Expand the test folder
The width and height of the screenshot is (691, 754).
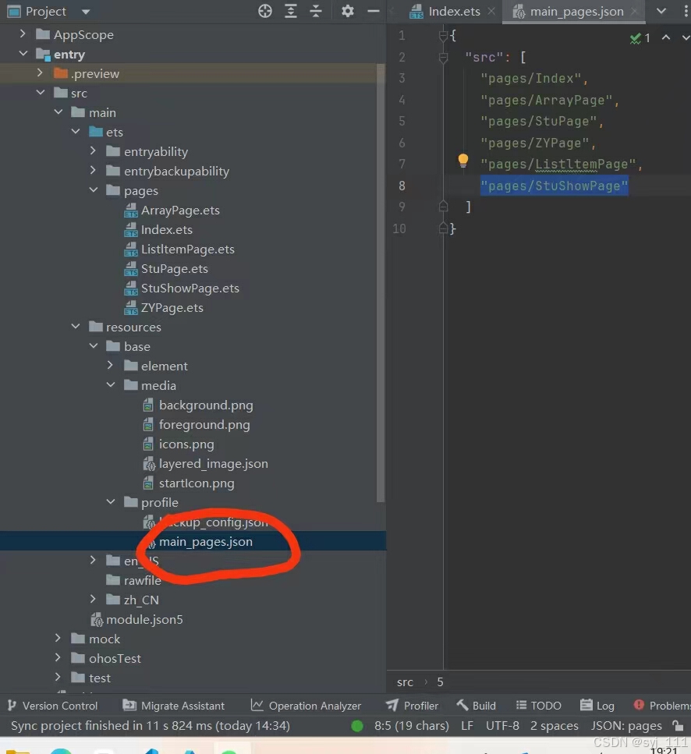(58, 677)
